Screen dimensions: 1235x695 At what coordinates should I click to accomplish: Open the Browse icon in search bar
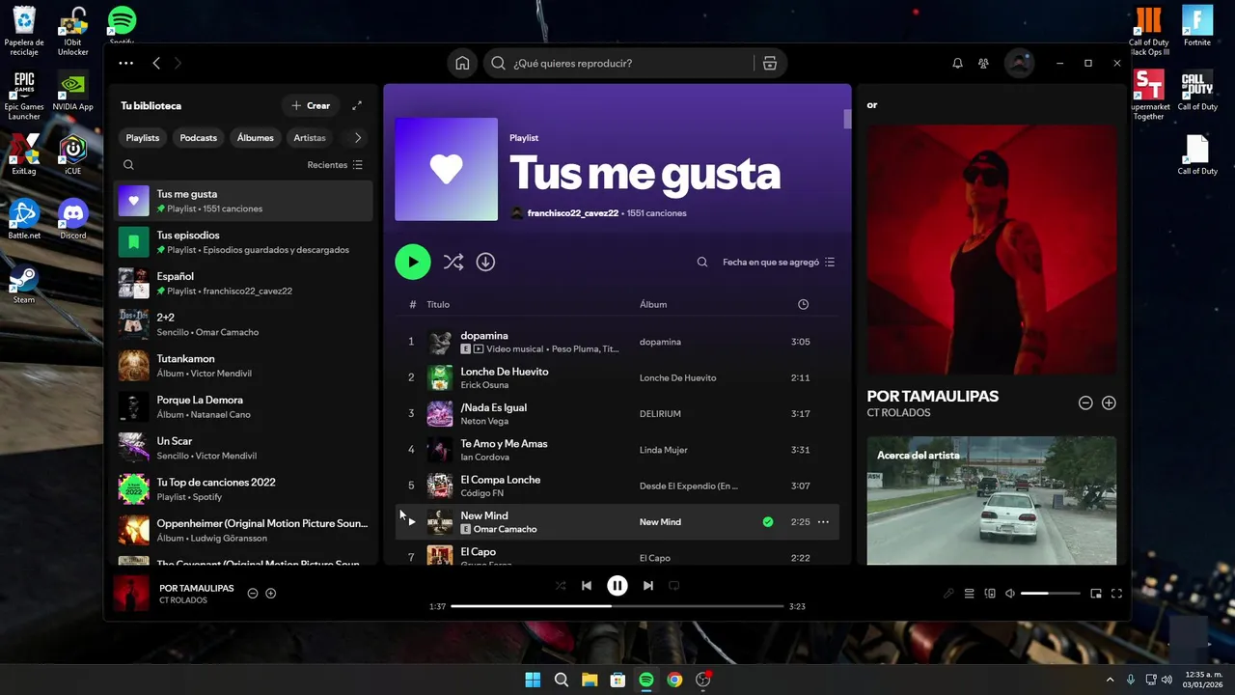pyautogui.click(x=769, y=63)
